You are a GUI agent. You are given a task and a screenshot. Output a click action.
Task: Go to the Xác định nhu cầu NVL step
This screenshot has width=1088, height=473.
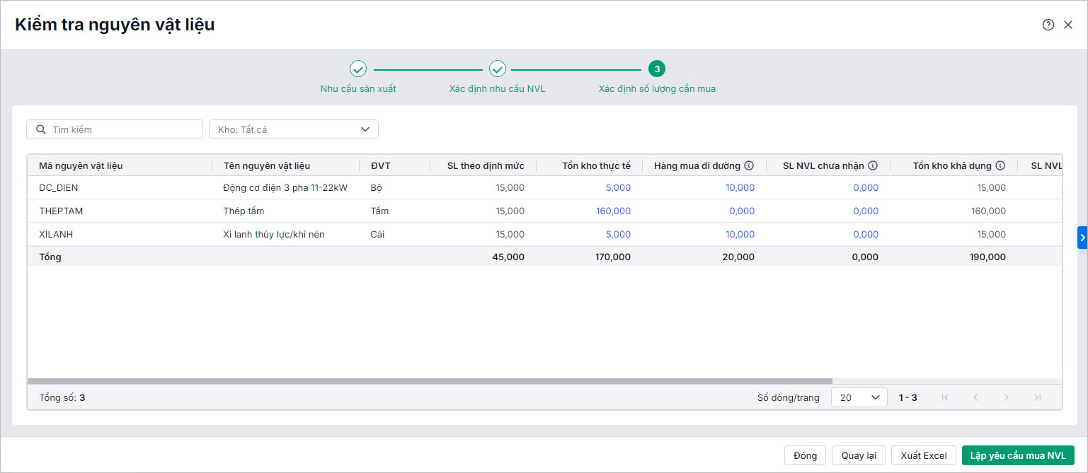tap(497, 69)
